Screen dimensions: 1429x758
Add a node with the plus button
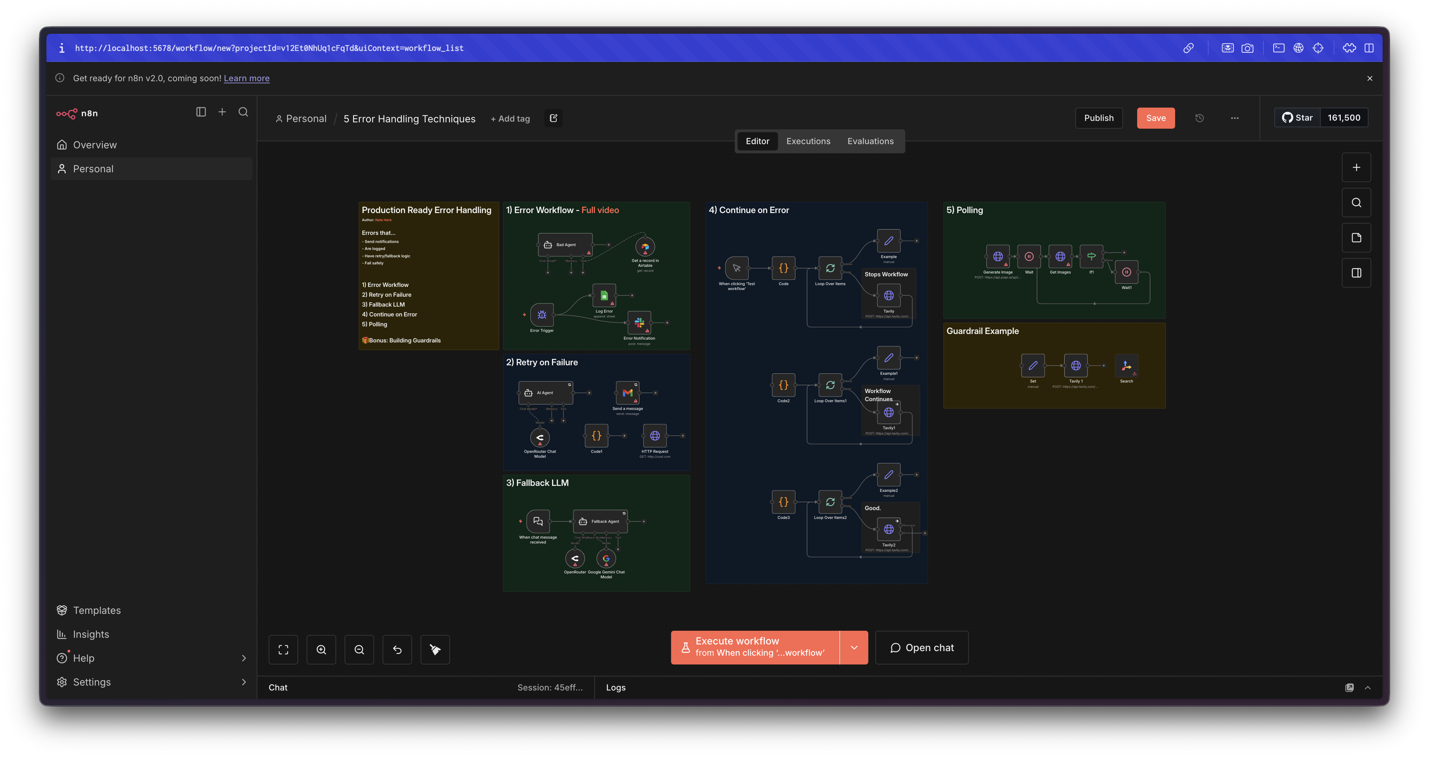(1356, 167)
